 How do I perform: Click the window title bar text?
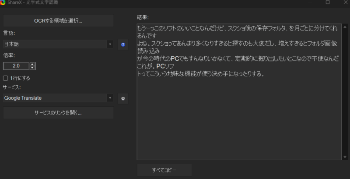(x=33, y=3)
